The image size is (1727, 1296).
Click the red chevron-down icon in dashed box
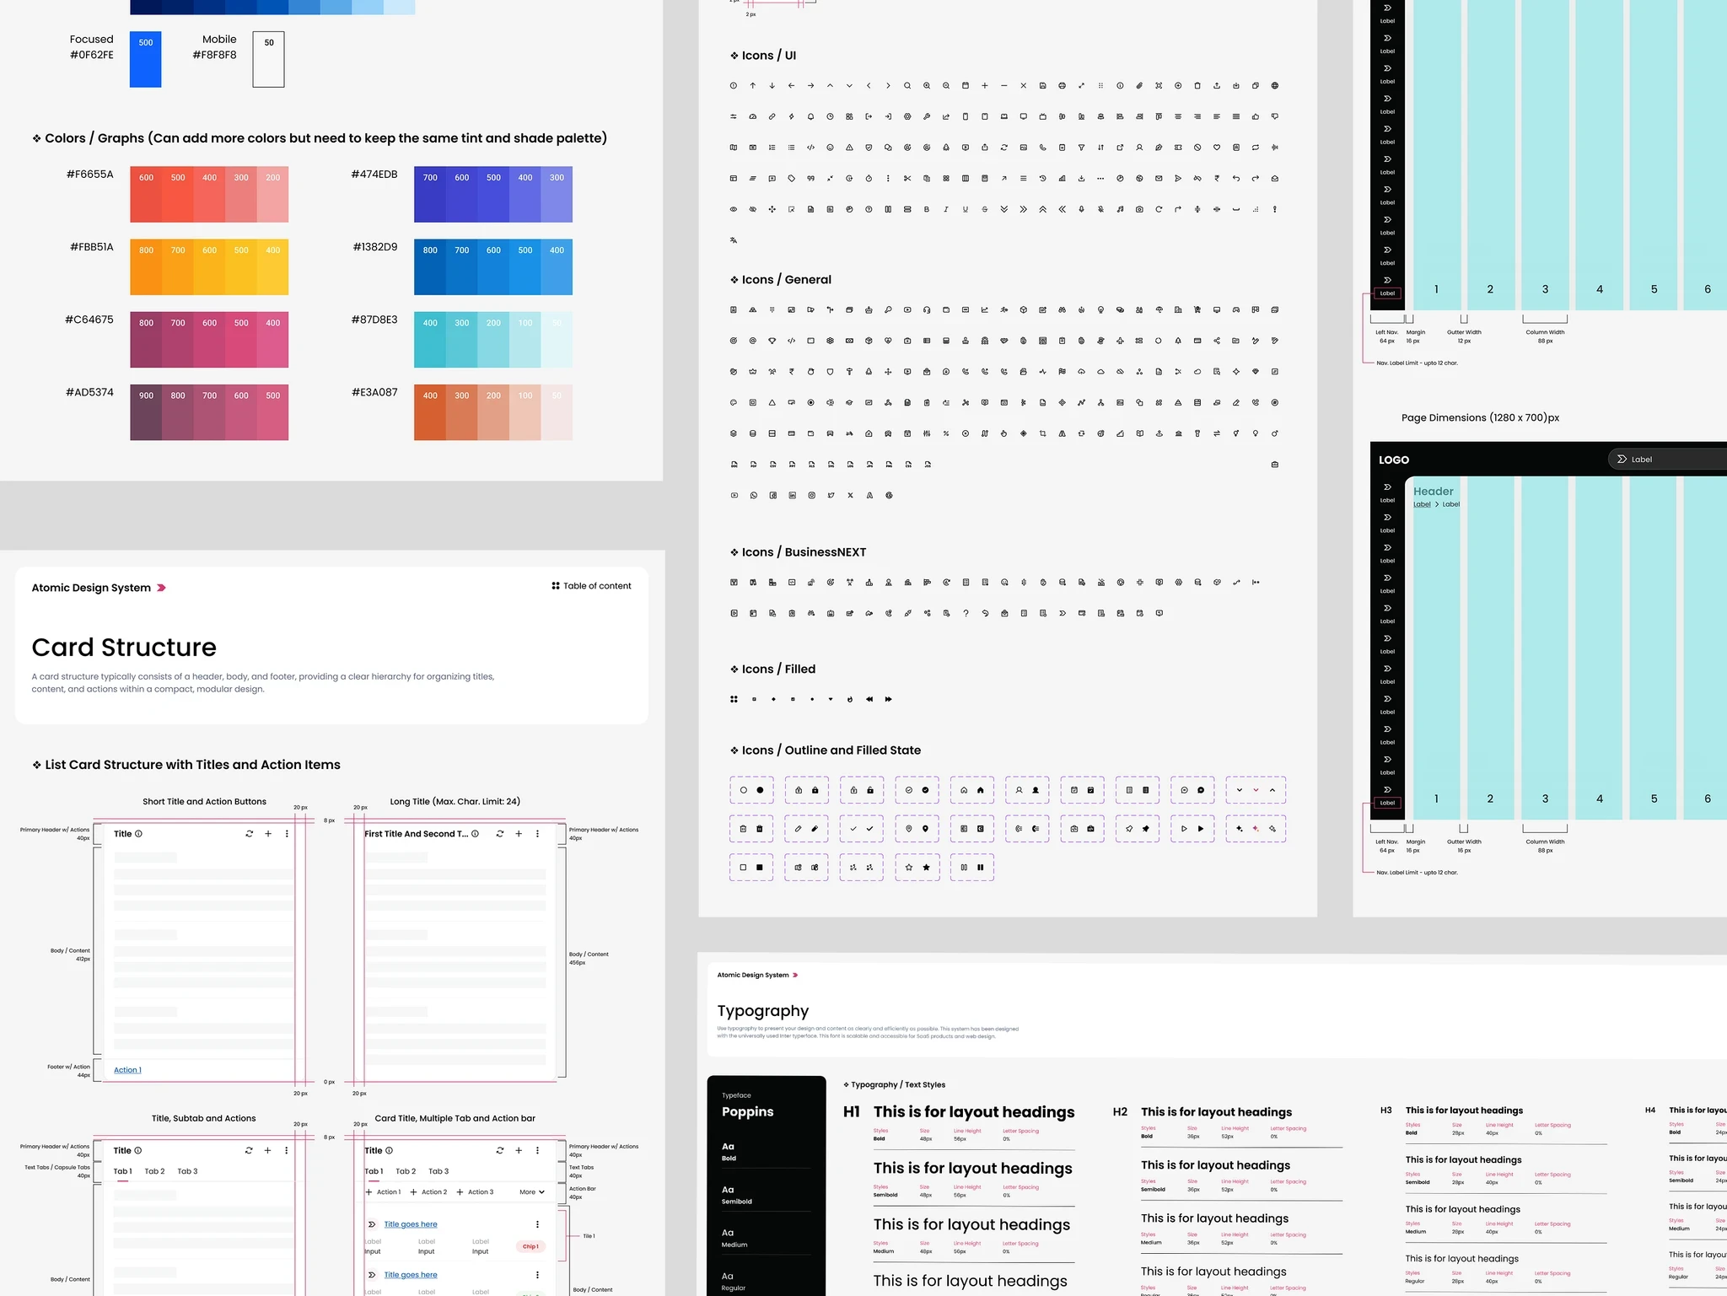pos(1256,790)
